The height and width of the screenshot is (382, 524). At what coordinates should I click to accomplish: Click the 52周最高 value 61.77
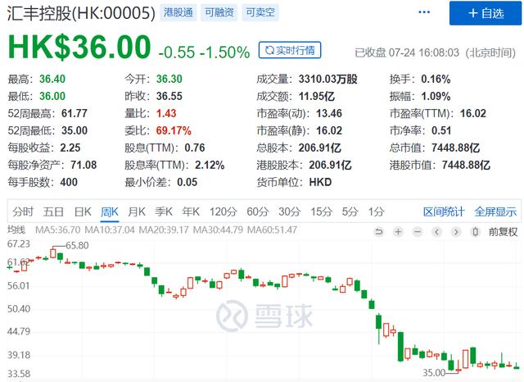tap(75, 113)
